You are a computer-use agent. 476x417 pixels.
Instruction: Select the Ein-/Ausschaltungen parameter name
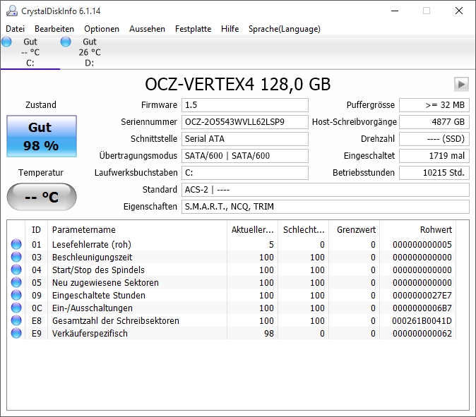(x=93, y=308)
